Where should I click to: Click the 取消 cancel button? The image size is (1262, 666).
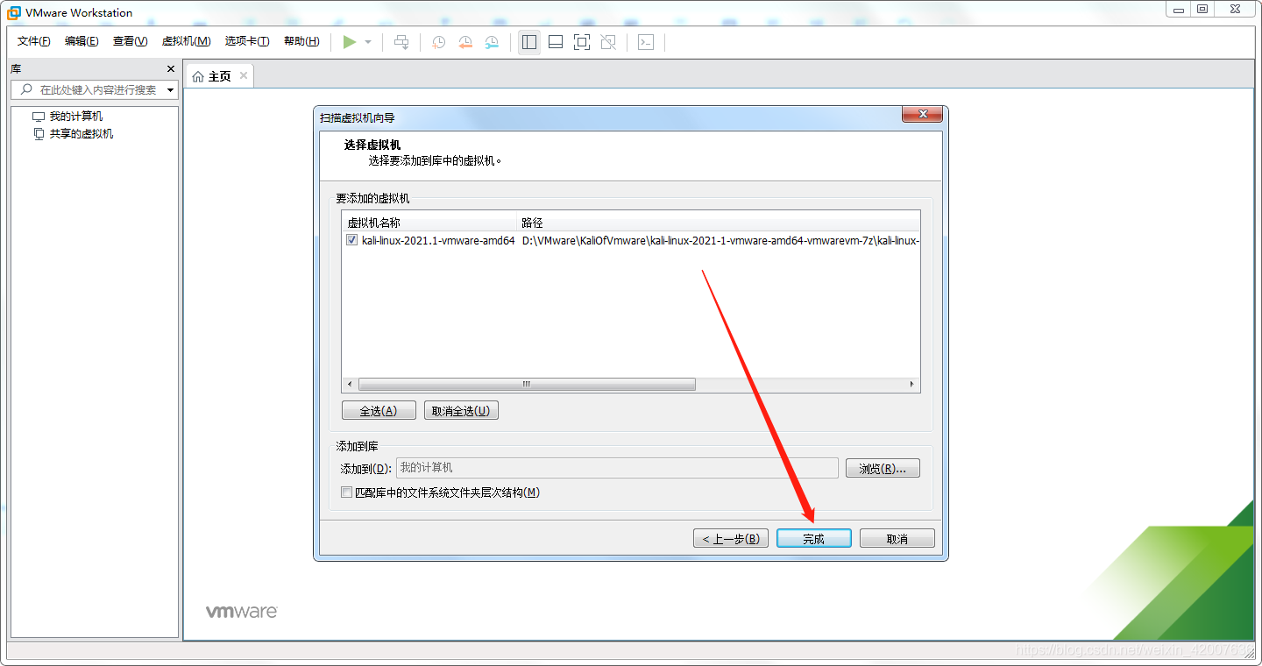[x=897, y=538]
